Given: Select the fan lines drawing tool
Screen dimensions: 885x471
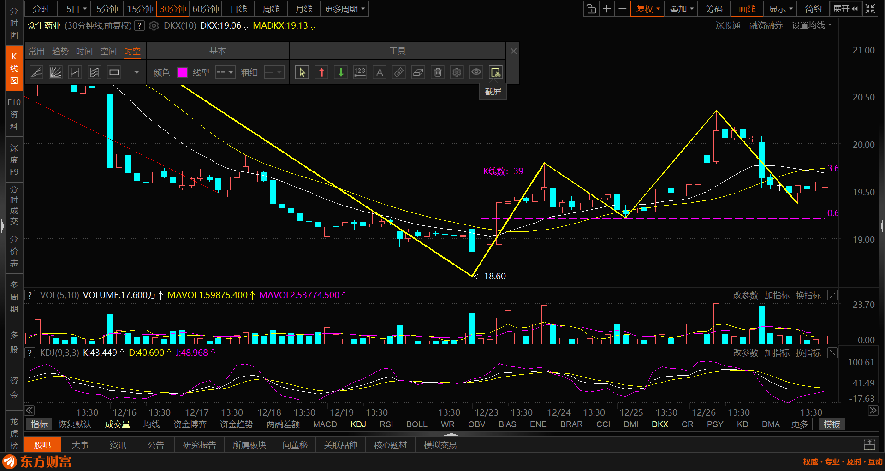Looking at the screenshot, I should (55, 72).
